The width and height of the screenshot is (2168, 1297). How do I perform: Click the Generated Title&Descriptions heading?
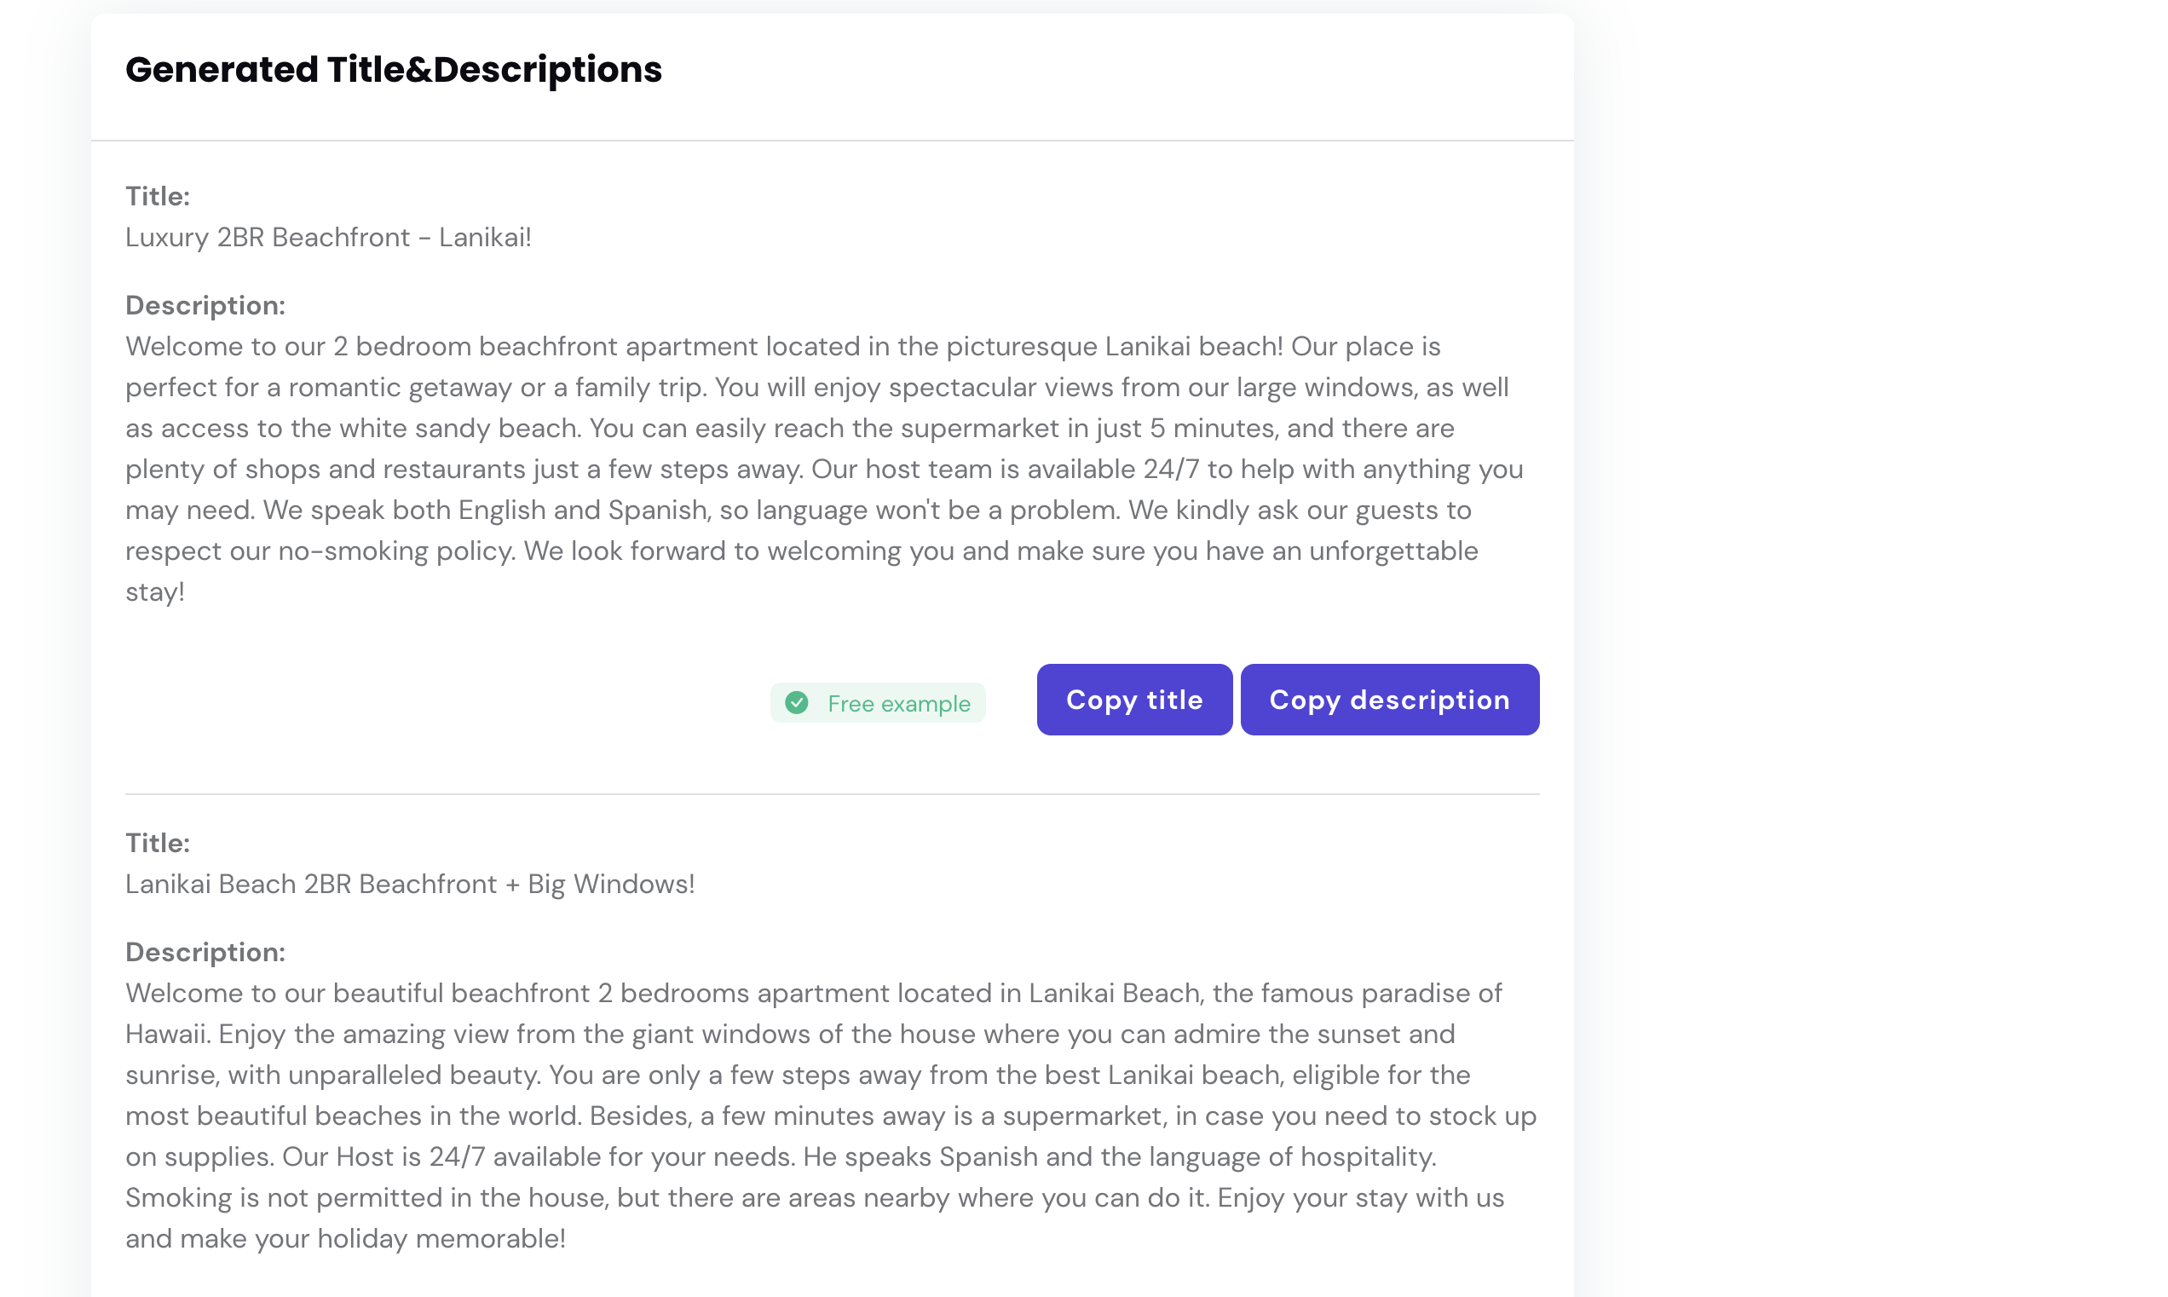point(393,70)
